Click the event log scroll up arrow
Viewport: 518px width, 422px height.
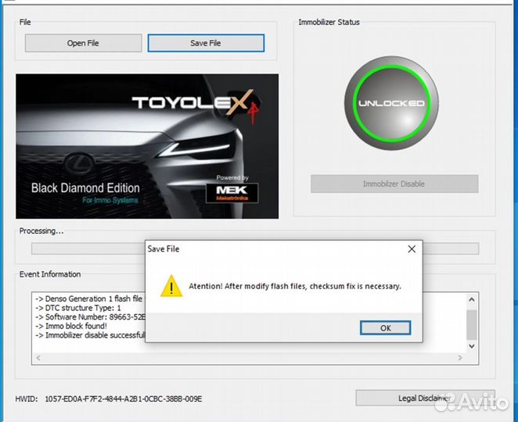tap(472, 299)
